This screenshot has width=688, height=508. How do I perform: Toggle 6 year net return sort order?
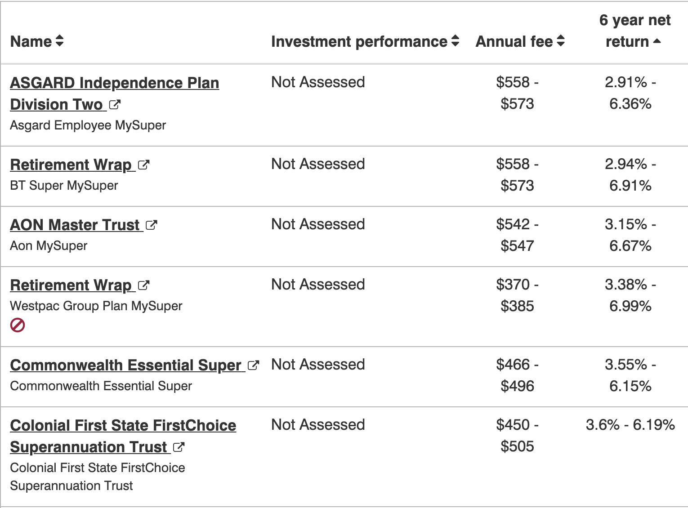tap(657, 41)
